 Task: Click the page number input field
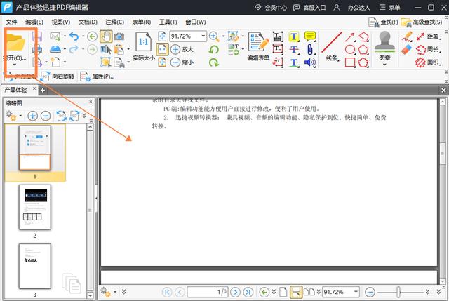coord(208,292)
